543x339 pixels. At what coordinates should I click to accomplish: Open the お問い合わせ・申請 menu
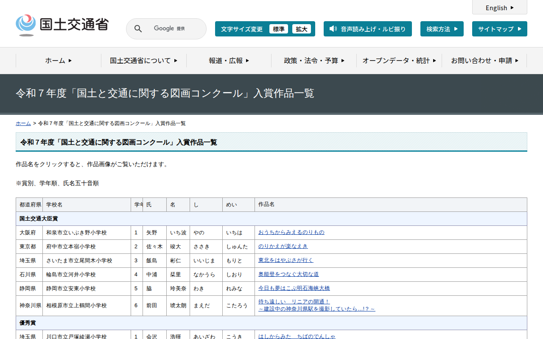point(484,61)
